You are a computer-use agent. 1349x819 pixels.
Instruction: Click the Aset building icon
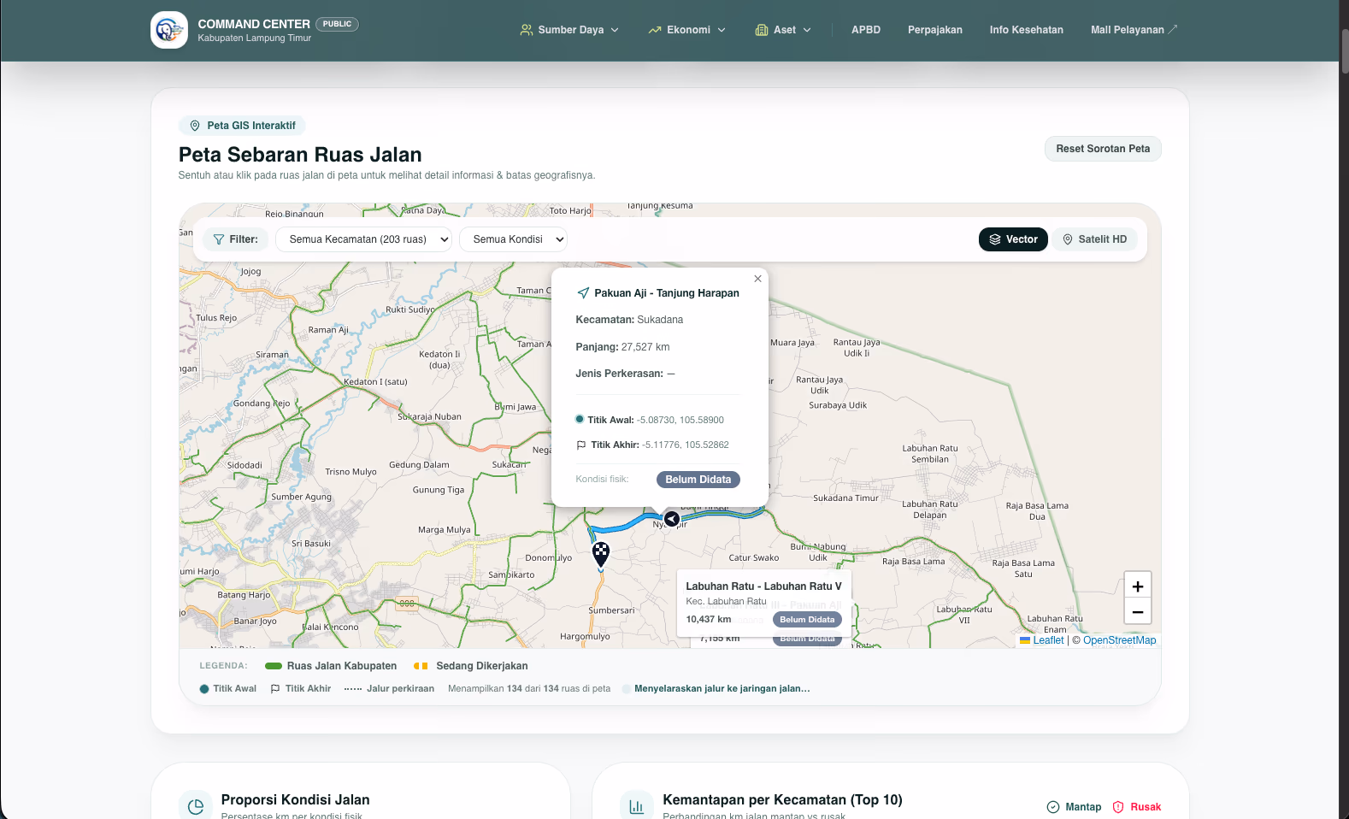click(x=762, y=30)
